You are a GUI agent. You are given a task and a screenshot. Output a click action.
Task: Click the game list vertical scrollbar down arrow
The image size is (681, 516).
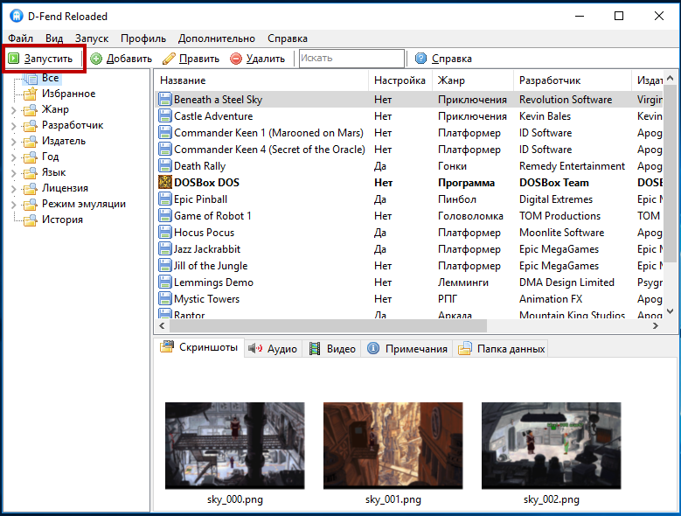pyautogui.click(x=671, y=311)
